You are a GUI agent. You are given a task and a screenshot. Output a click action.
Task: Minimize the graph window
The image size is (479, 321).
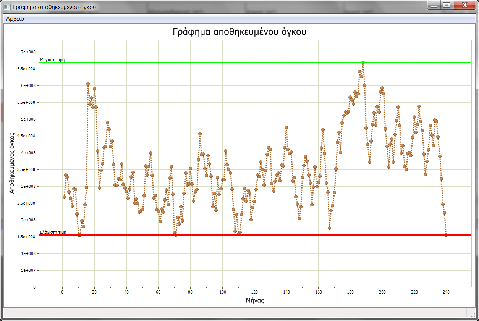(x=434, y=5)
